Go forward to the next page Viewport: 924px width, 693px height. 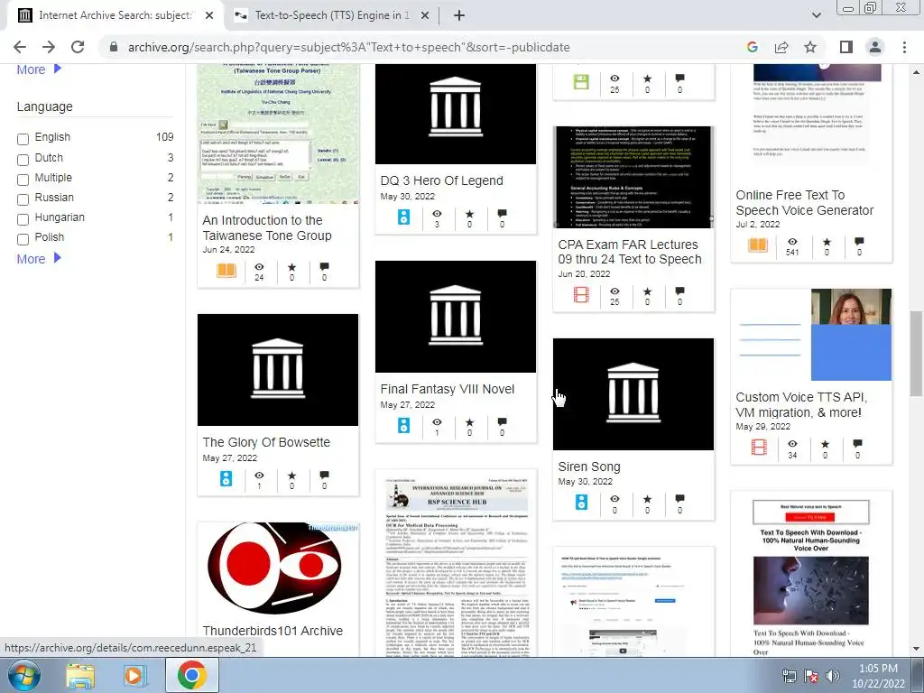click(x=49, y=47)
